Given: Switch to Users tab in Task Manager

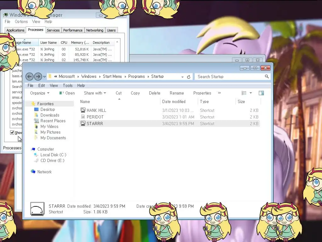Looking at the screenshot, I should coord(111,30).
